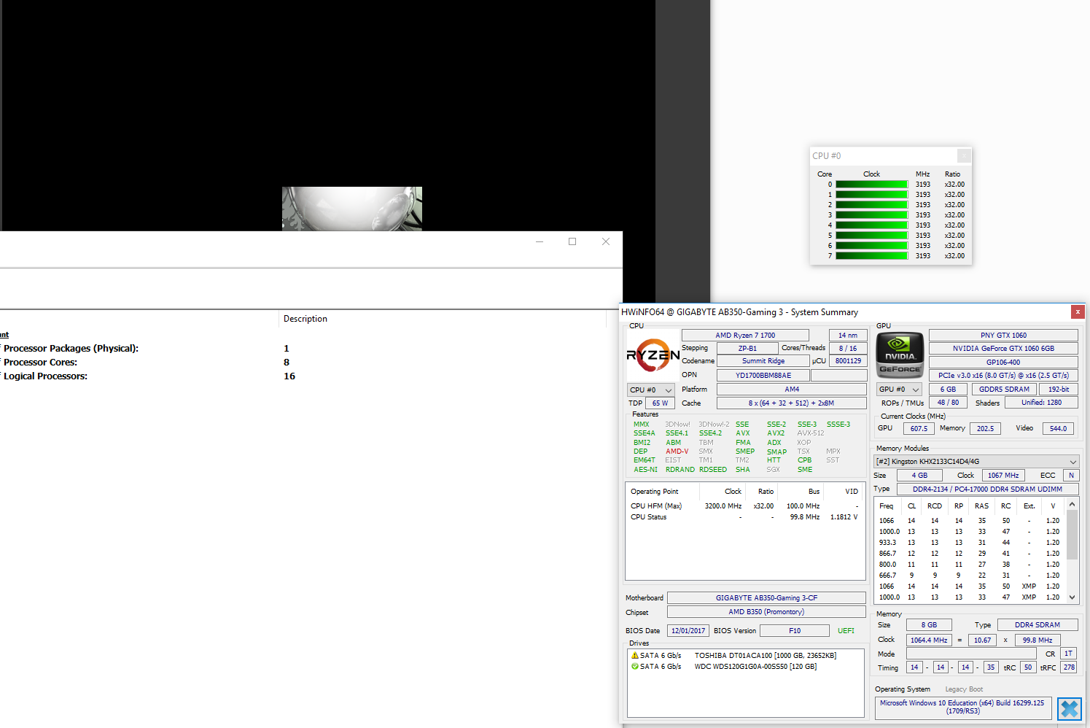Click the Core 7 clock bar

(871, 256)
